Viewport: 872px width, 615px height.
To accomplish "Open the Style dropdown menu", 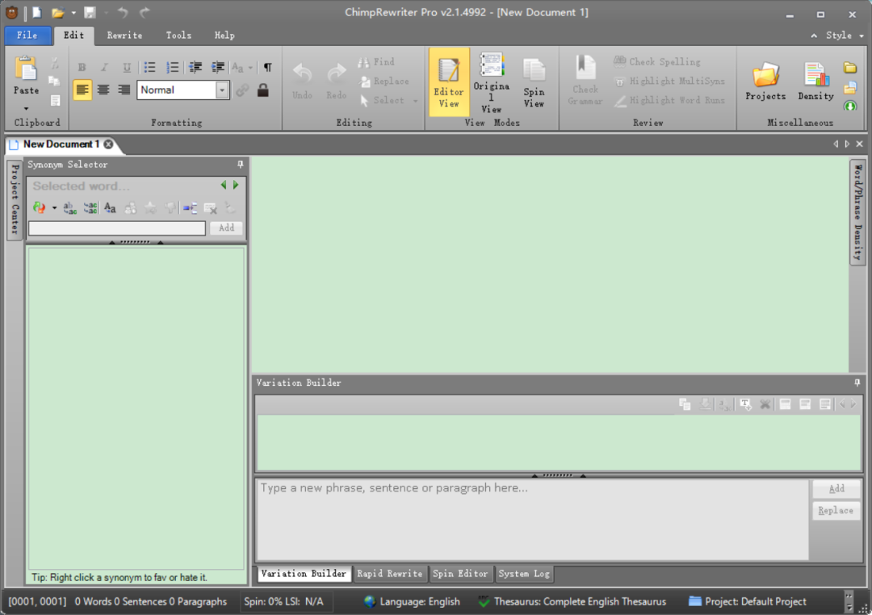I will point(845,35).
